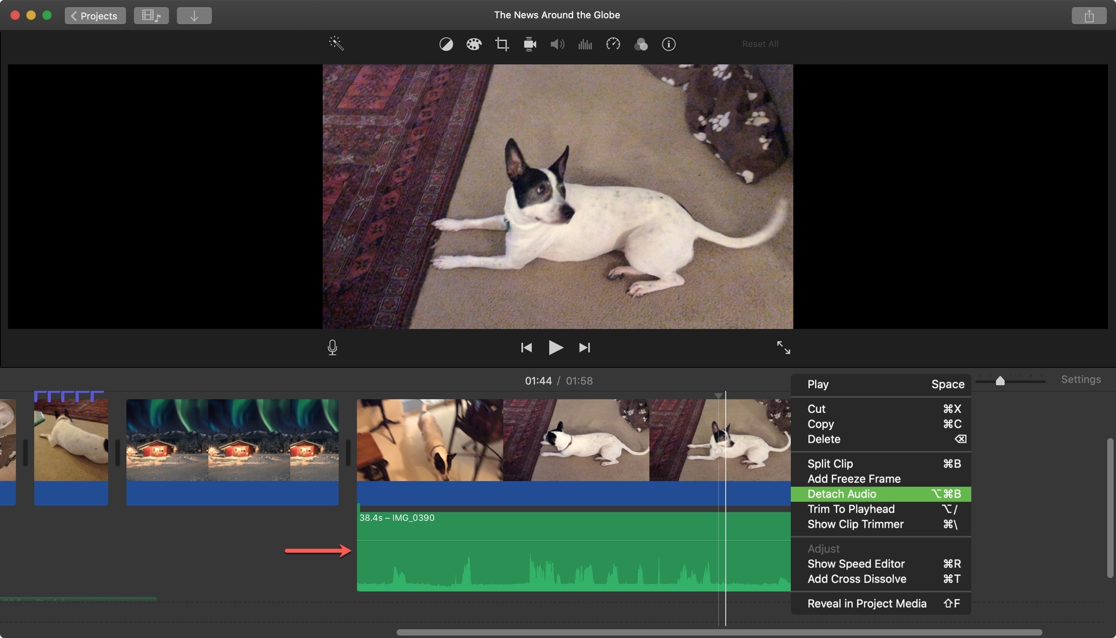This screenshot has width=1116, height=638.
Task: Click the 01:44 current timecode
Action: 538,381
